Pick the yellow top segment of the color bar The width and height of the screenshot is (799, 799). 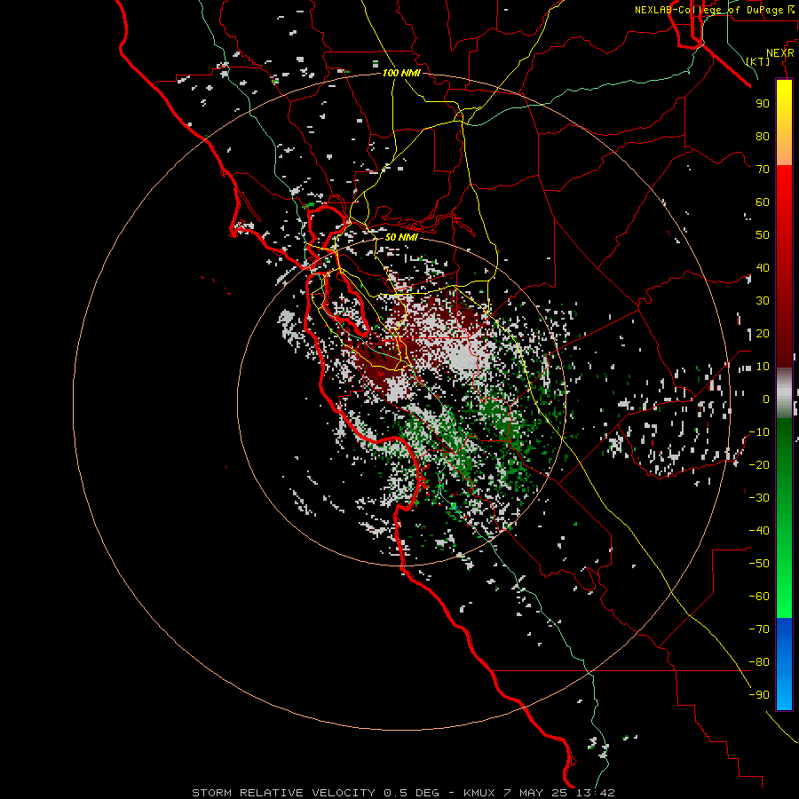click(784, 123)
